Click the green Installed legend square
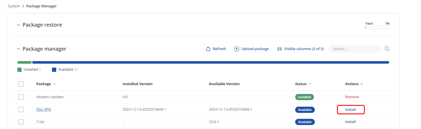 click(19, 70)
